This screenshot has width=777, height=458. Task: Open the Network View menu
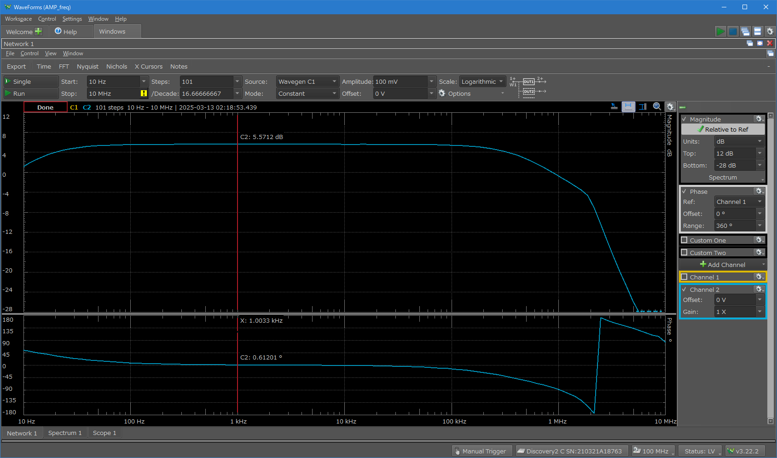51,53
